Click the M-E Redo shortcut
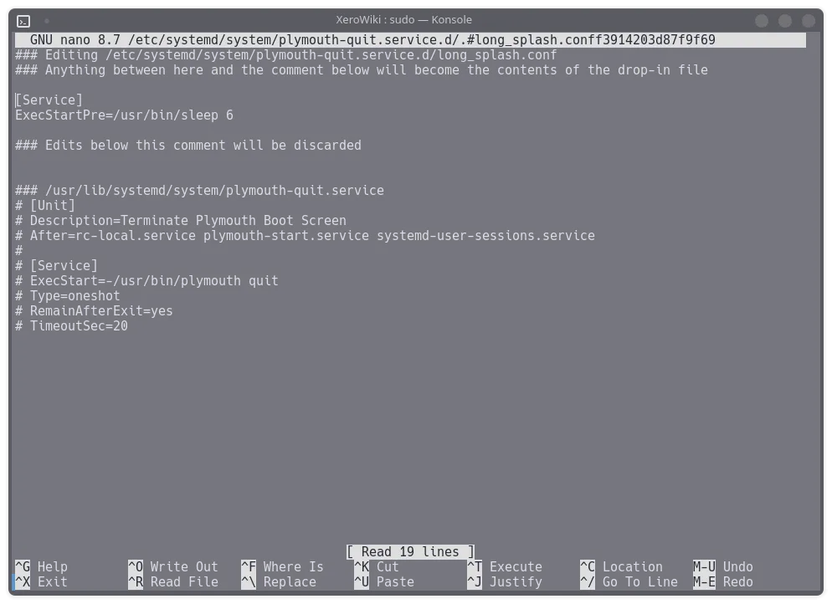The width and height of the screenshot is (832, 604). tap(723, 581)
